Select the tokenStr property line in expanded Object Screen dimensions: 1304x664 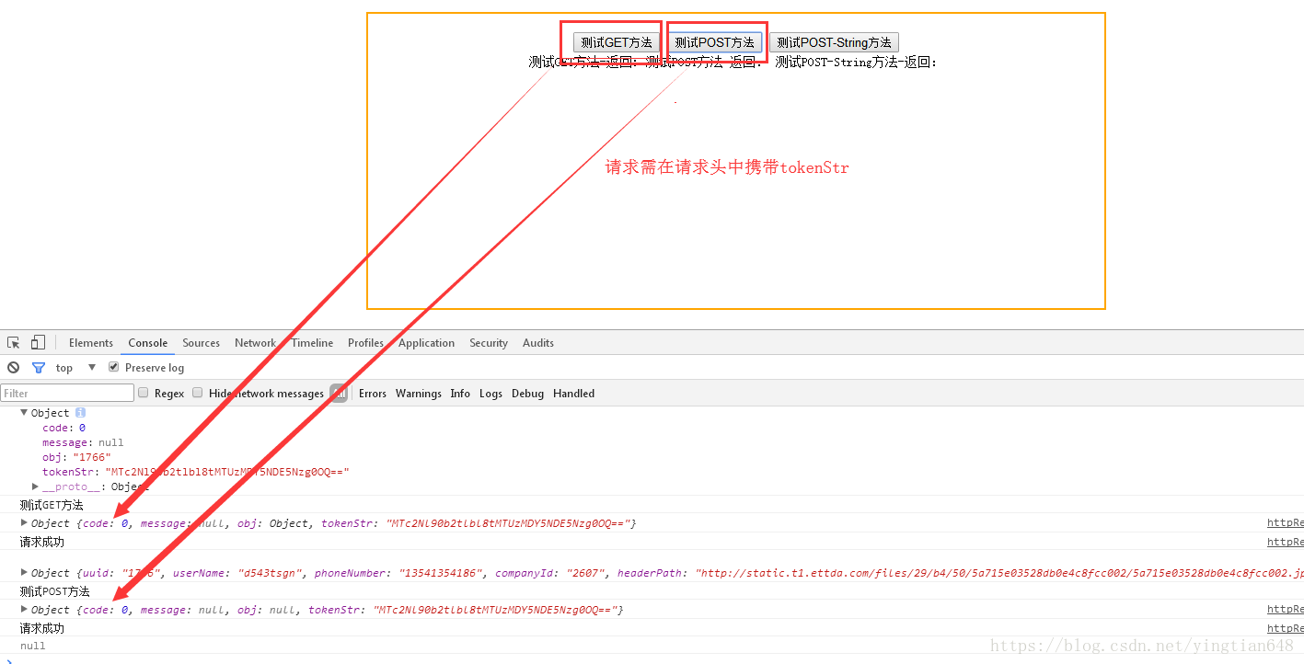pyautogui.click(x=196, y=472)
